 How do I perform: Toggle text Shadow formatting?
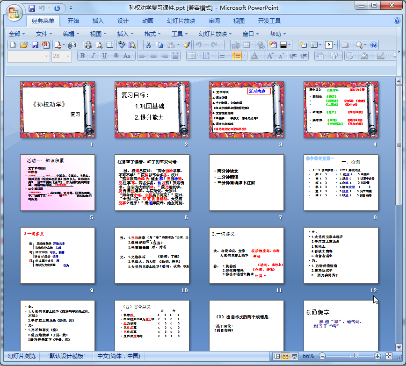[116, 56]
